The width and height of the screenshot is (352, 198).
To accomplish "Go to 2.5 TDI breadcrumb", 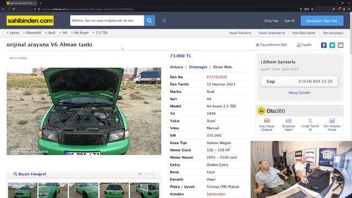I will point(101,32).
